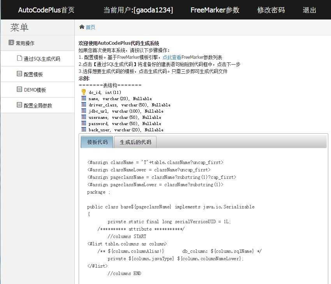The image size is (331, 284).
Task: Click the 欢迎使用AutoCodePlus代码生成系统 heading
Action: point(119,43)
